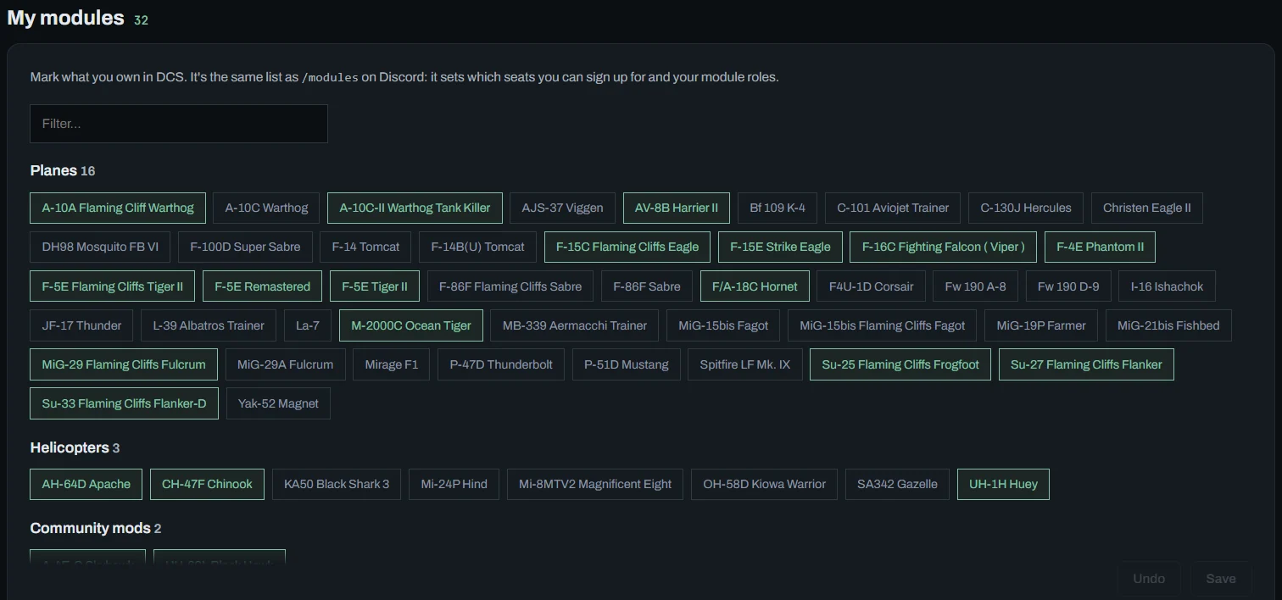The height and width of the screenshot is (600, 1282).
Task: Deselect F-5E Flaming Cliffs Tiger II
Action: (x=113, y=286)
